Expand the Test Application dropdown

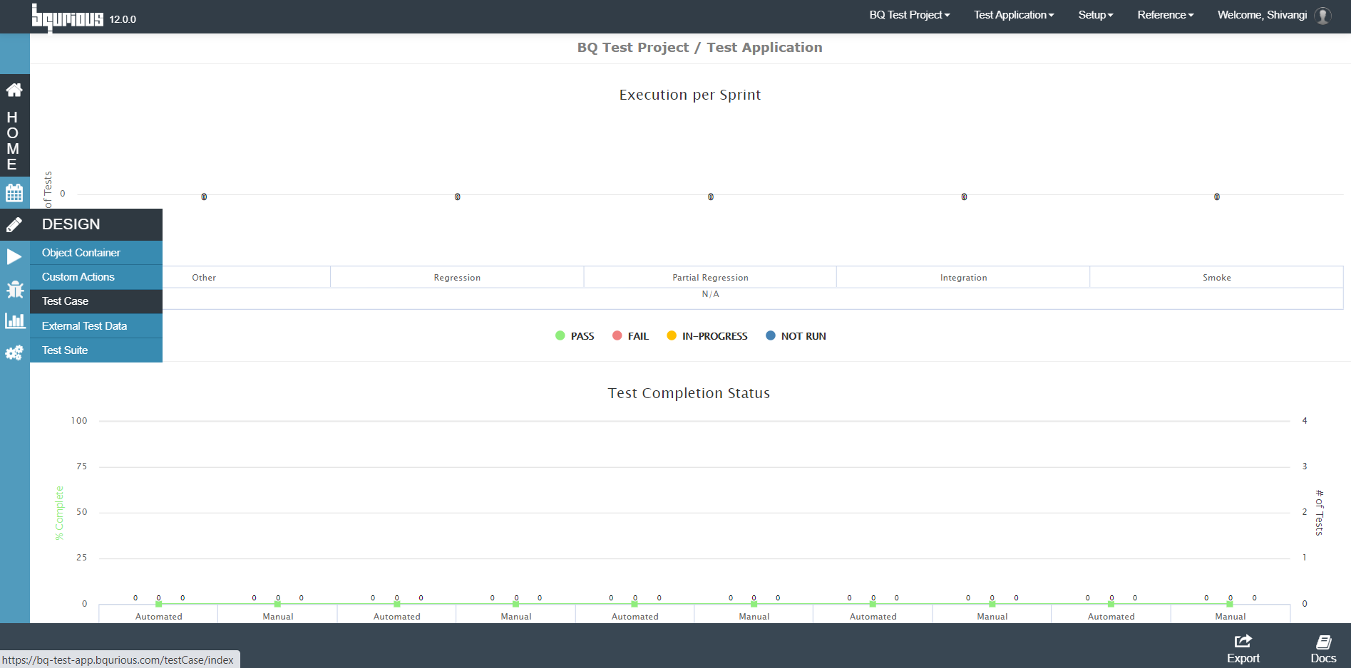pos(1014,15)
